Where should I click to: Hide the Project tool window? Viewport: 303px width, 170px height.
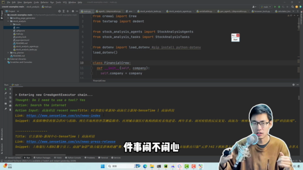(x=77, y=11)
